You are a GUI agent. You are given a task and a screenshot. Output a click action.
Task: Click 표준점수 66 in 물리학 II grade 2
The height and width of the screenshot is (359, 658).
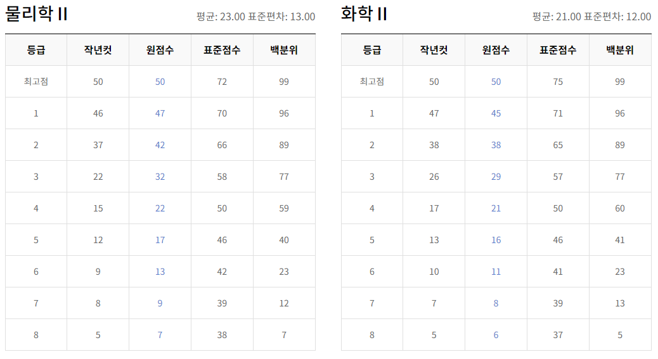pyautogui.click(x=222, y=145)
